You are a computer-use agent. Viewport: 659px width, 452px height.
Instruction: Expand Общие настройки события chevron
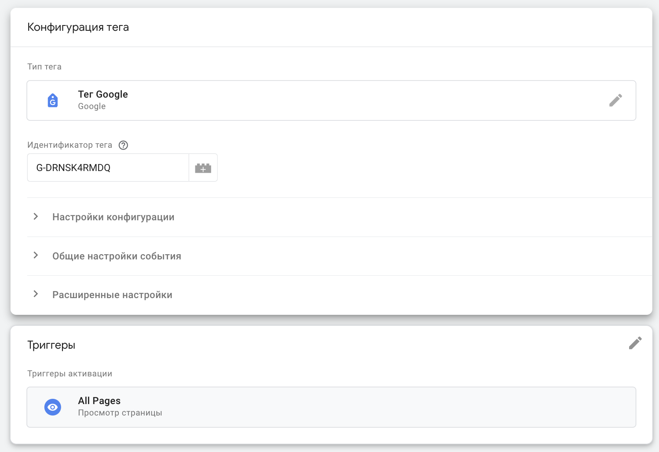pos(36,255)
